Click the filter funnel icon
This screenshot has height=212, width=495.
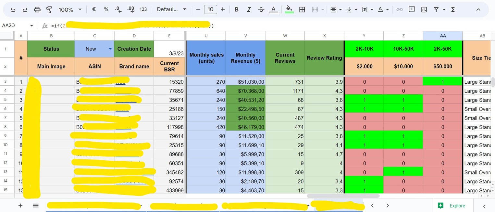437,9
